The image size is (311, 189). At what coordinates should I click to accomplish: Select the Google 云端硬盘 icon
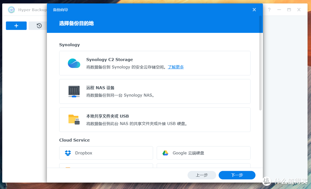tap(166, 153)
